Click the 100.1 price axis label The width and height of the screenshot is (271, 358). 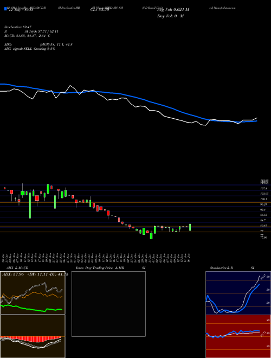[263, 199]
